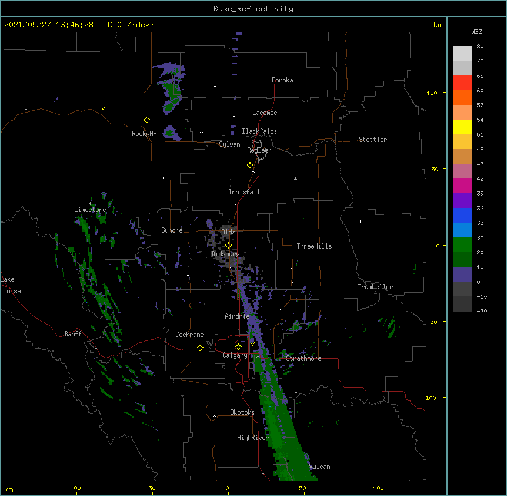Click the Base_Reflectivity title text
The image size is (507, 496).
tap(253, 9)
